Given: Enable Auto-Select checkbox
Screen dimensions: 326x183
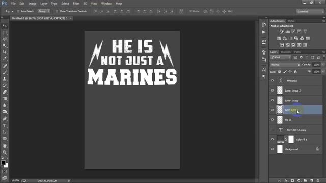Looking at the screenshot, I should point(18,11).
